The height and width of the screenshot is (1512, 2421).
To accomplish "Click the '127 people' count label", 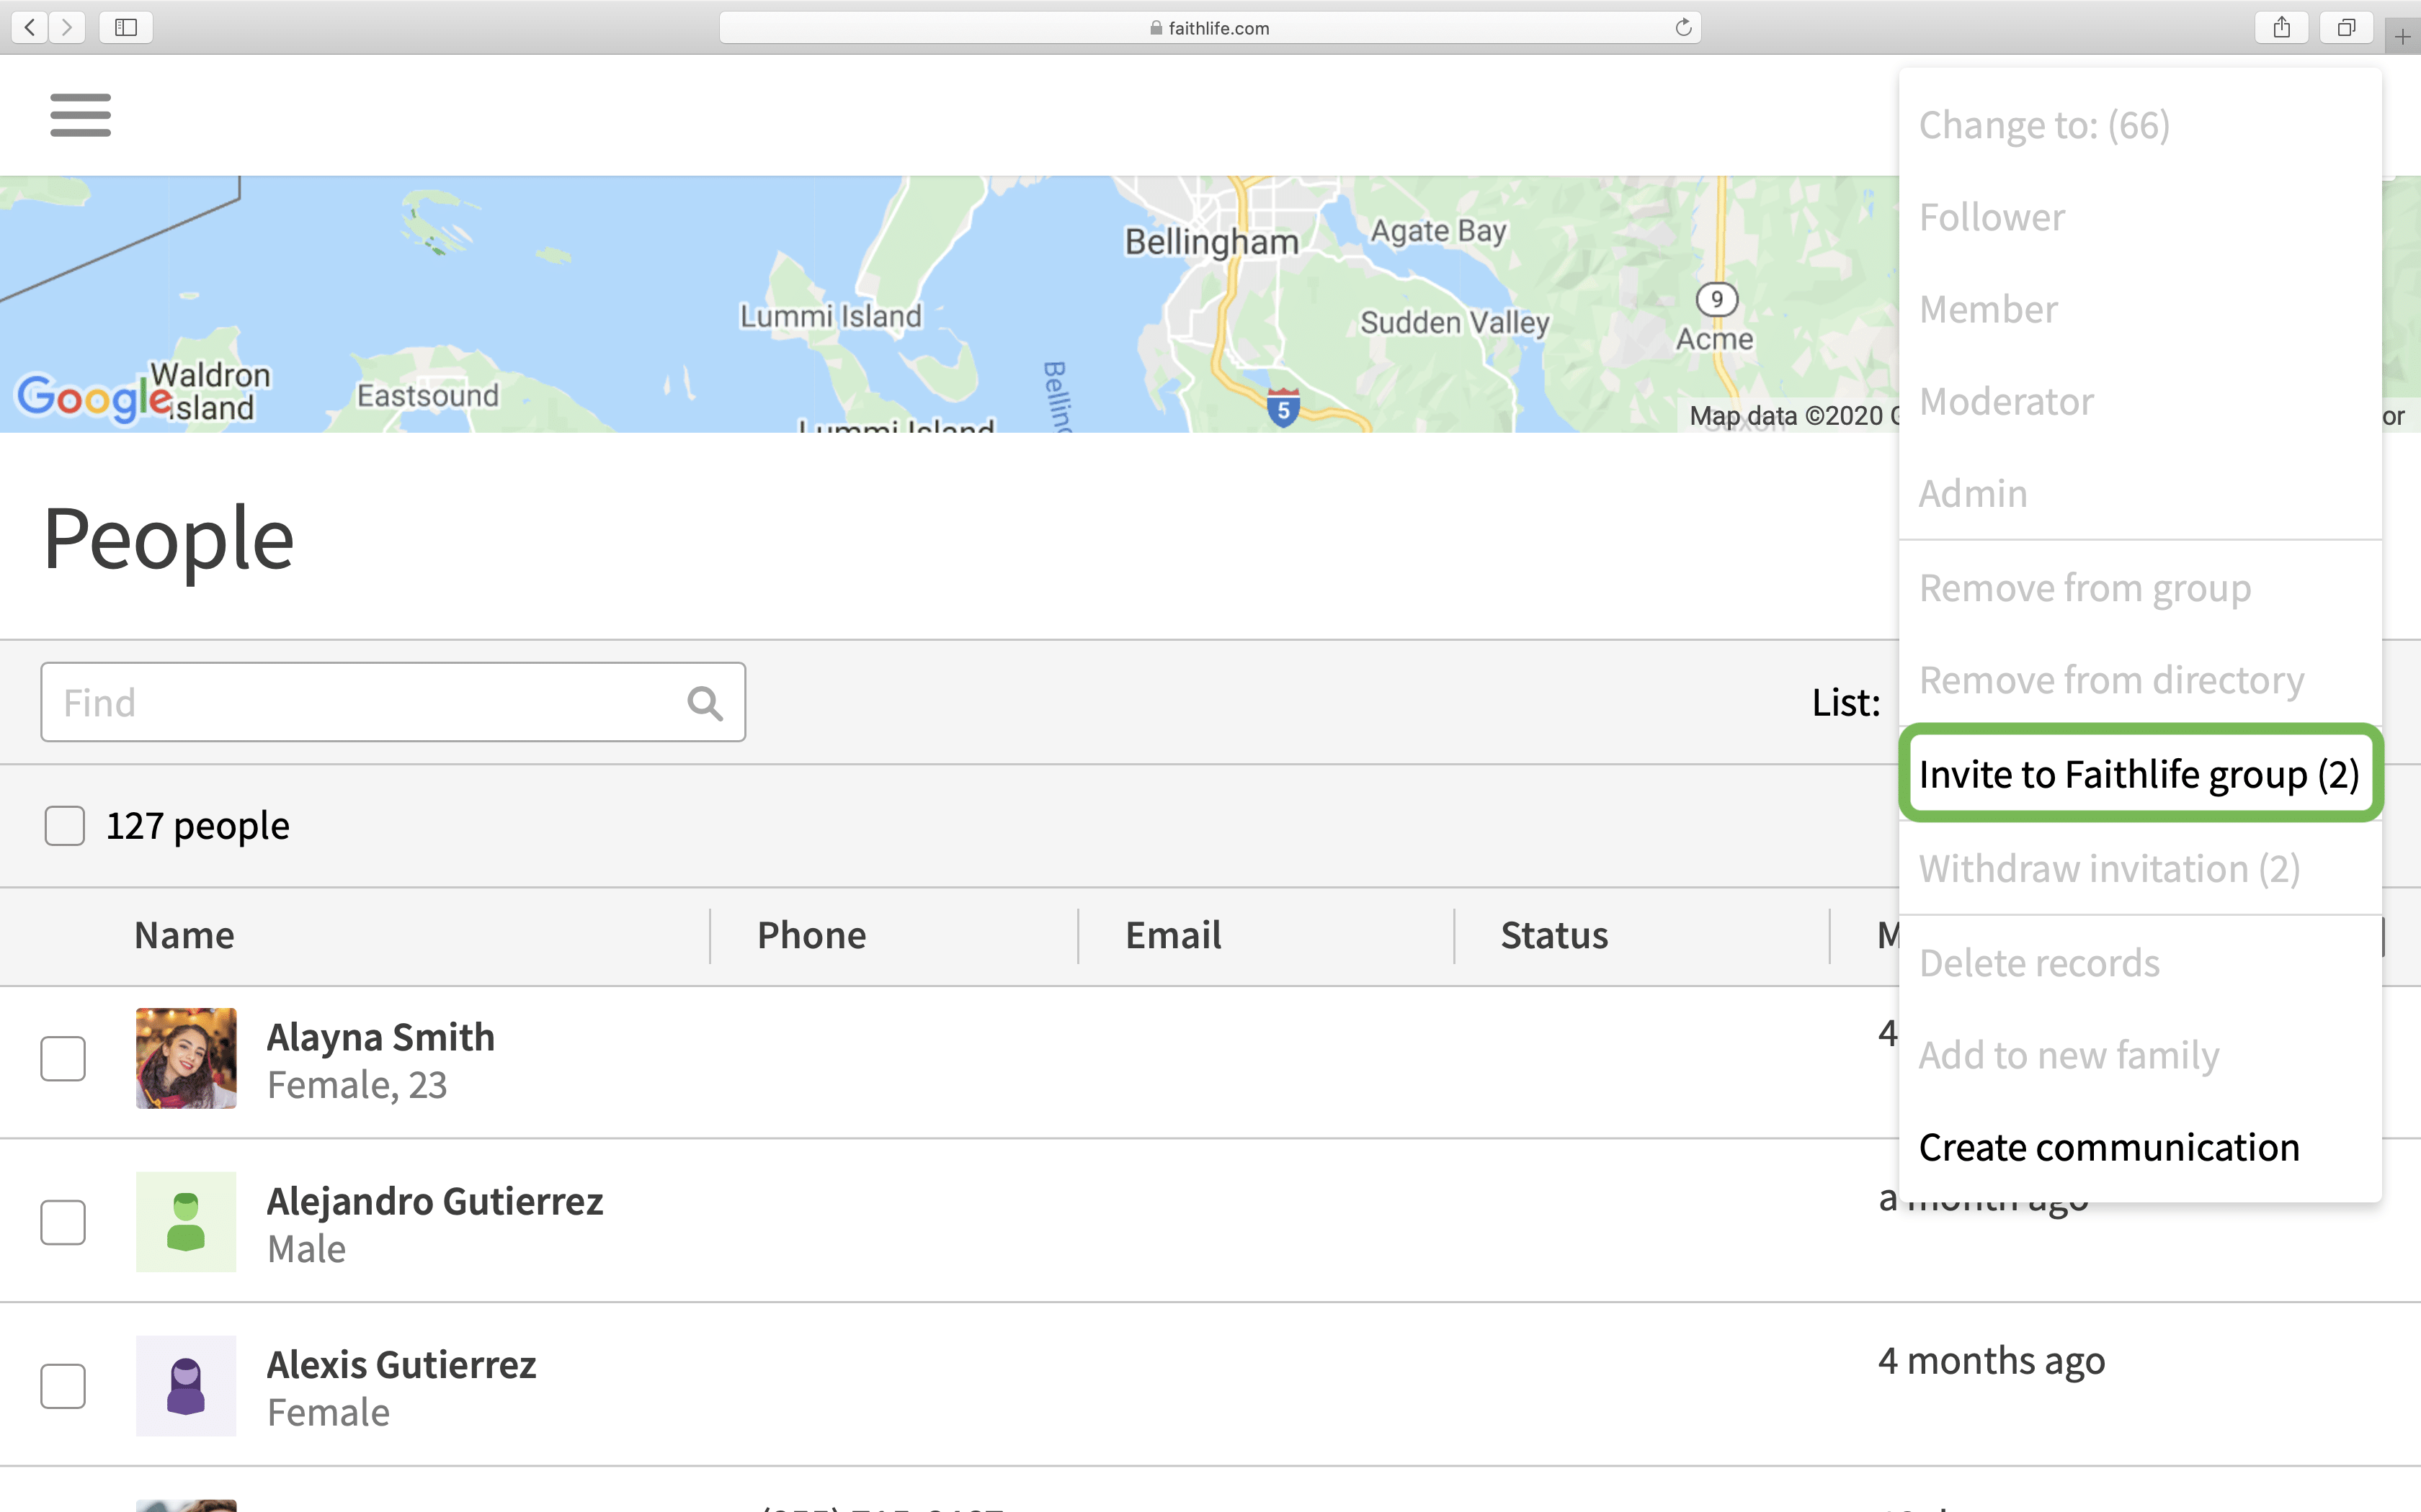I will 198,826.
